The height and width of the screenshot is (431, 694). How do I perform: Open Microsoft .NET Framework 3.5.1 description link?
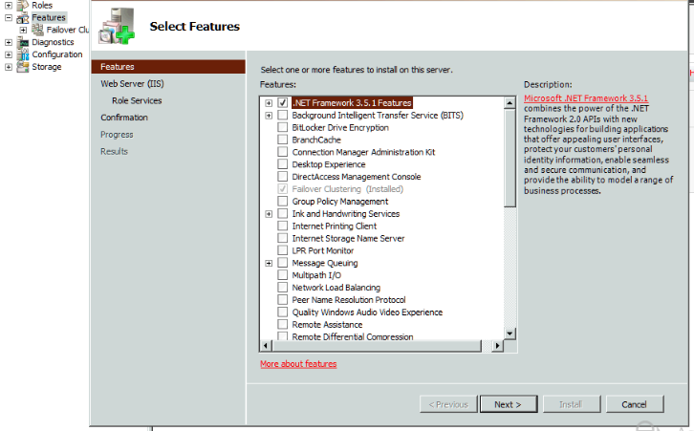586,98
